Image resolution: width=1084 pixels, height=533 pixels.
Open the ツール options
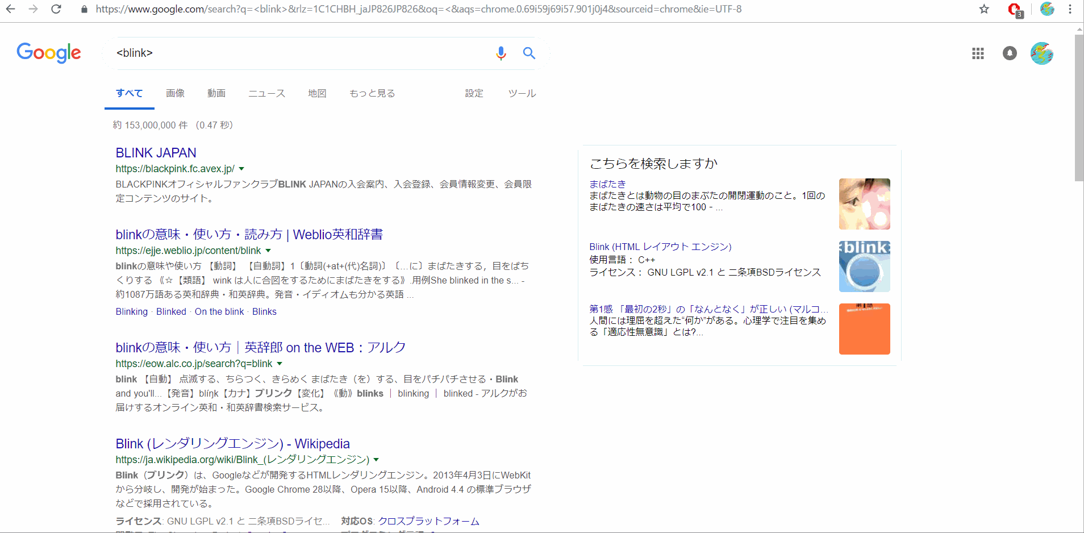[x=522, y=93]
